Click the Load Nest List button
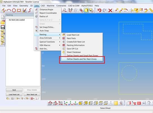Image resolution: width=153 pixels, height=113 pixels. coord(14,95)
